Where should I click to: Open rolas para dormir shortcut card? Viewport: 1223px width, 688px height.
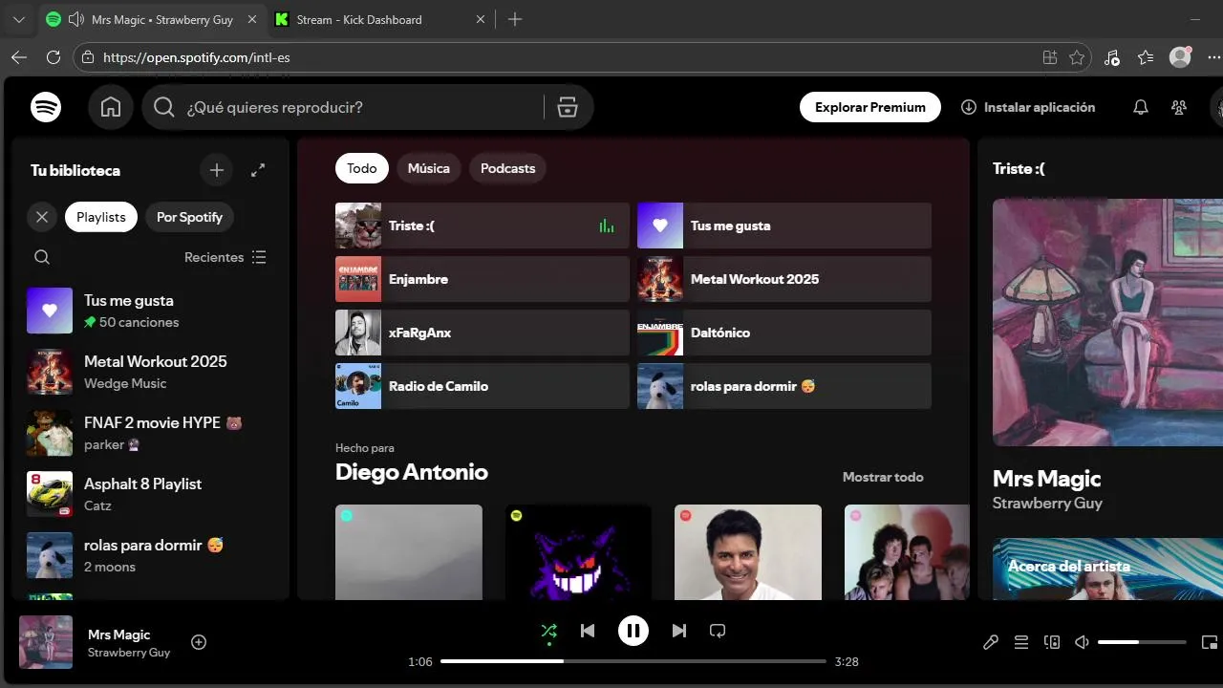[x=784, y=386]
